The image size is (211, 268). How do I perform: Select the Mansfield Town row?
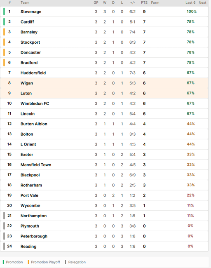[x=104, y=165]
